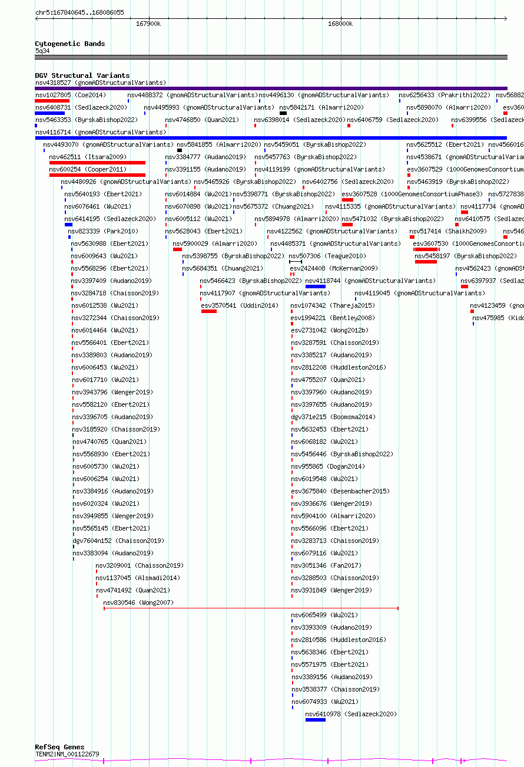The height and width of the screenshot is (767, 524).
Task: Select the red bar under nsv462511 (Itsara2009)
Action: pyautogui.click(x=97, y=163)
